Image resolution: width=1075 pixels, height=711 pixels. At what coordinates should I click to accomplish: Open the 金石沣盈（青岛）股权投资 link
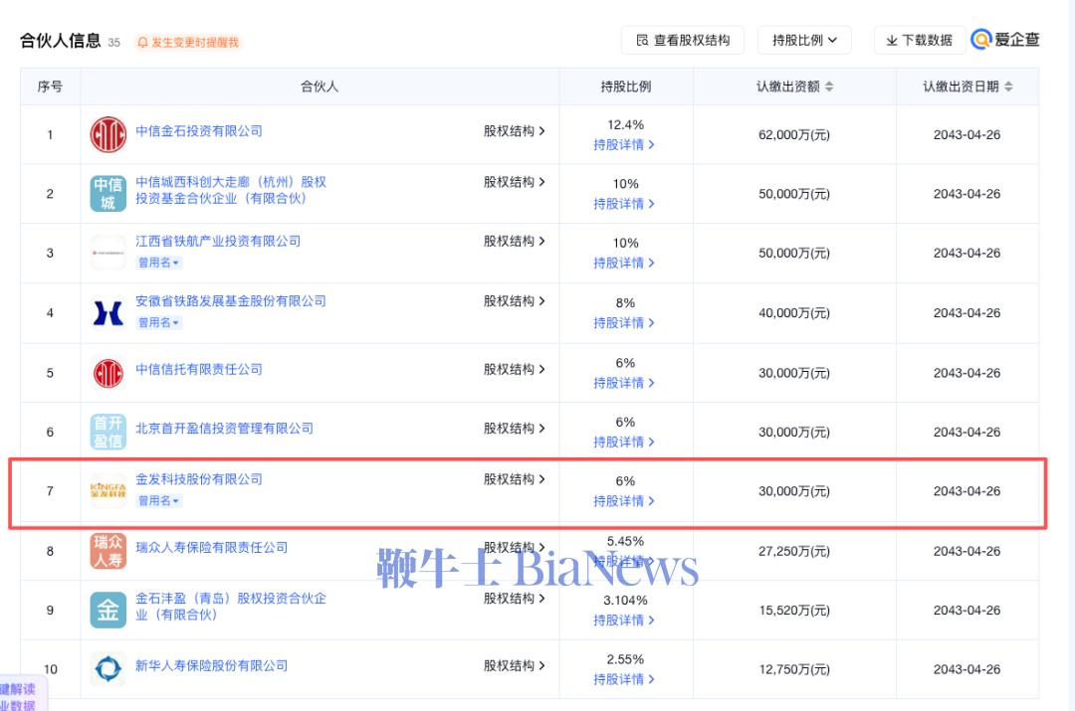tap(230, 607)
